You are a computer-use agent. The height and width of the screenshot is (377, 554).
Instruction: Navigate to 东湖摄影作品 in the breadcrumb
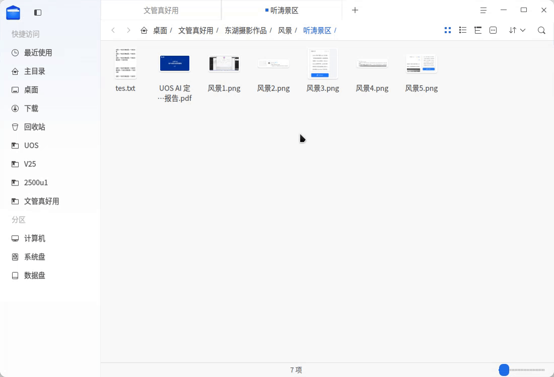[246, 31]
